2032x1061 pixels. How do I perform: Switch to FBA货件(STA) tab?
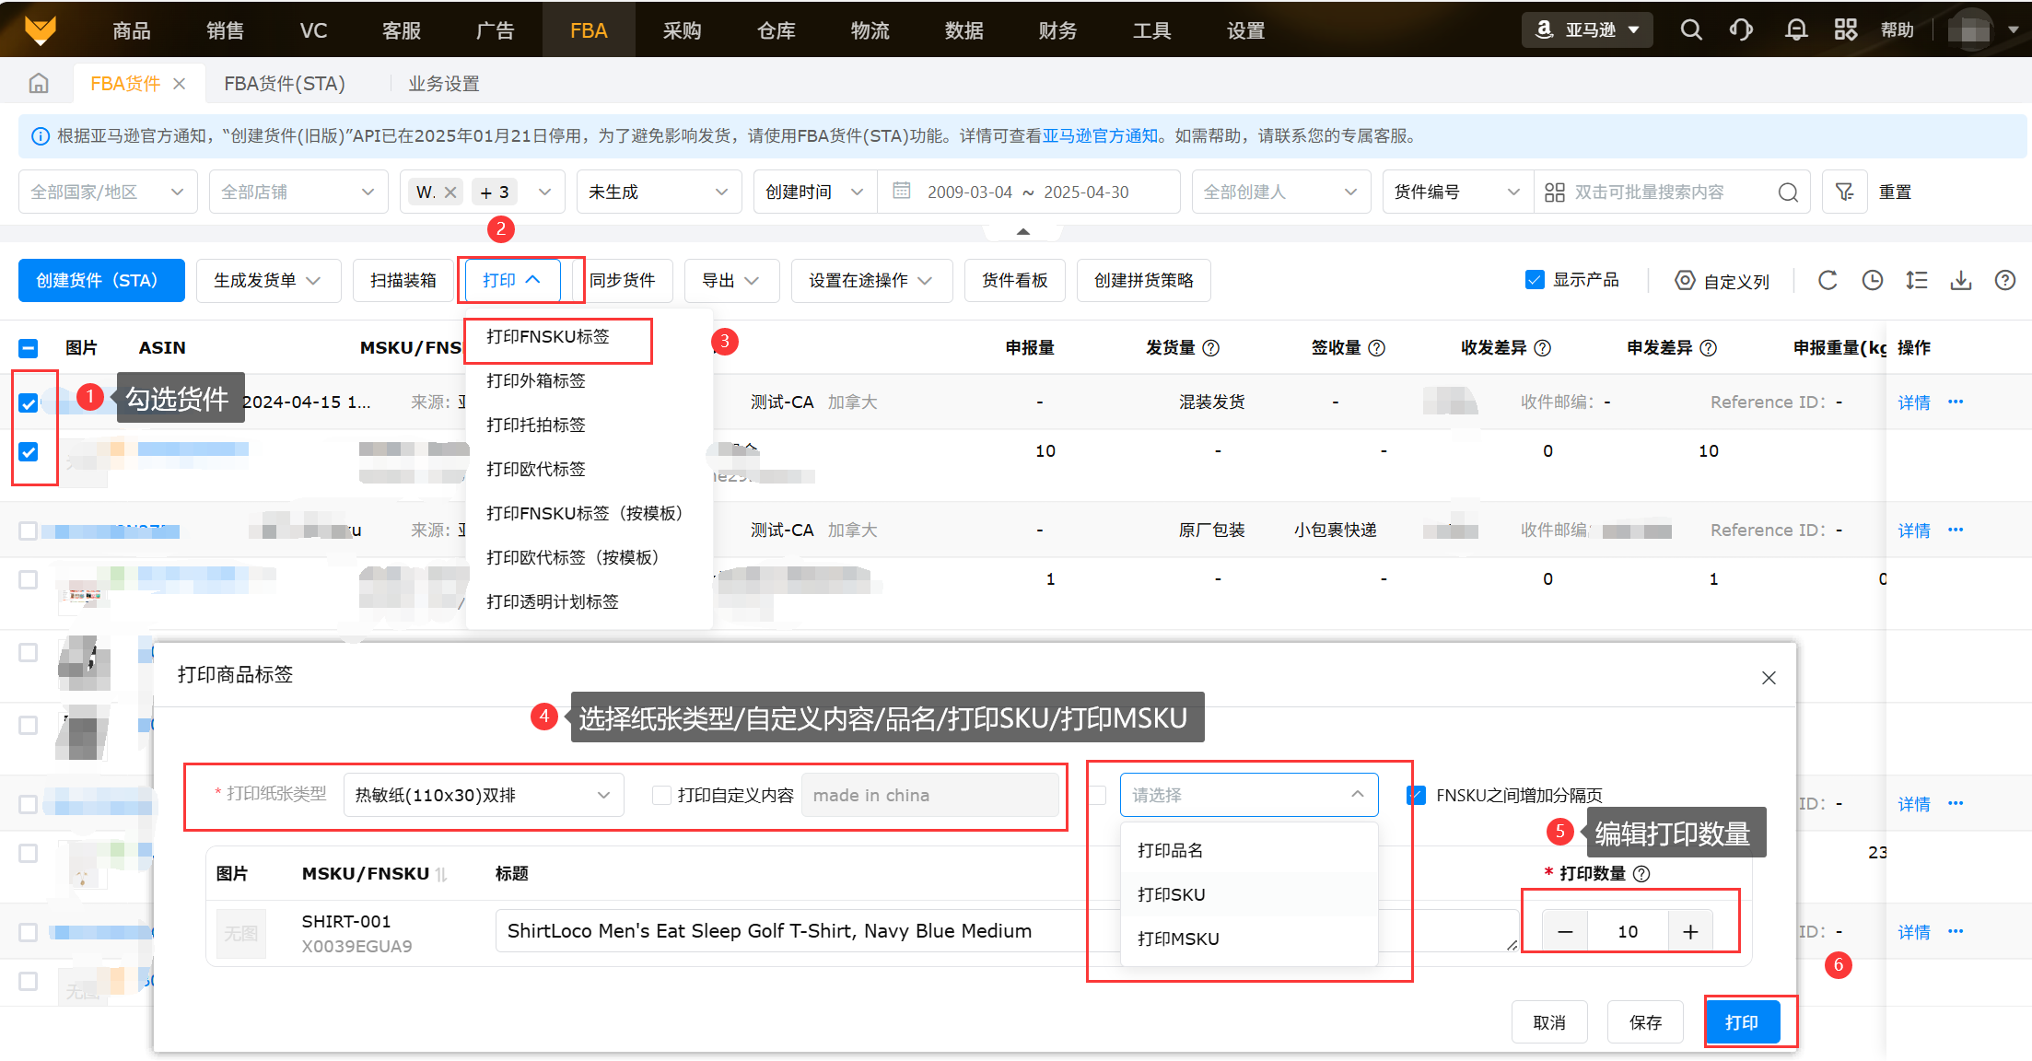click(284, 84)
